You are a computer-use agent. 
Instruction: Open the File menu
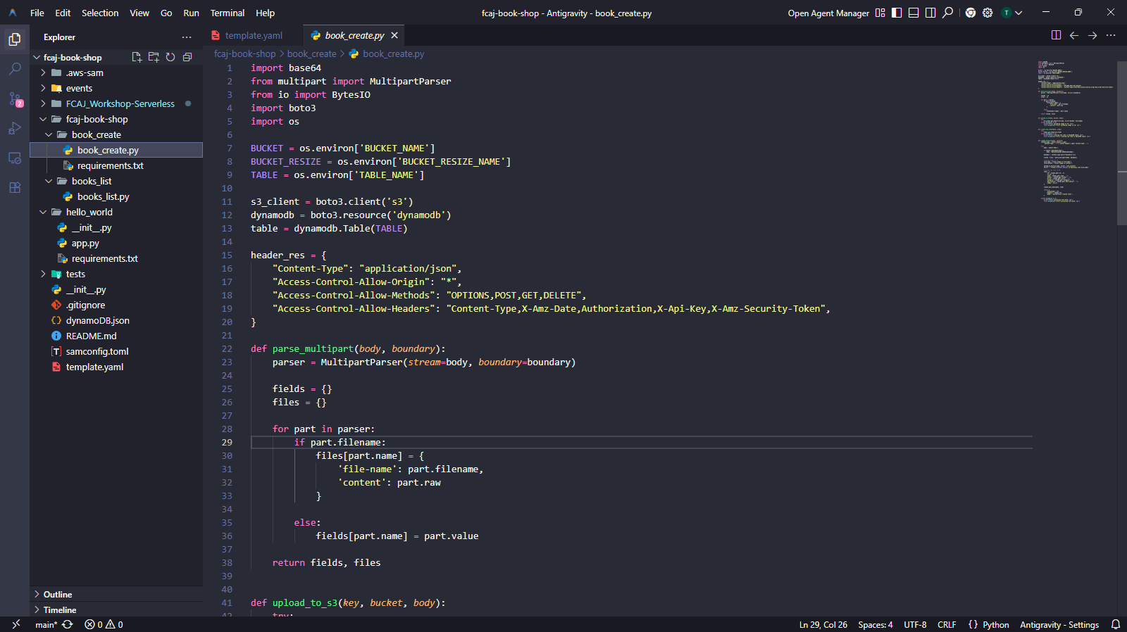(37, 13)
